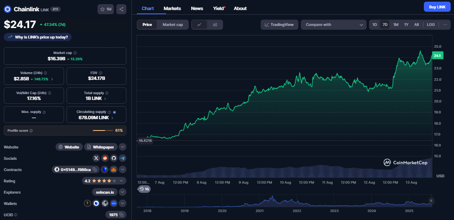Open the Website link button
The height and width of the screenshot is (220, 454).
point(69,147)
